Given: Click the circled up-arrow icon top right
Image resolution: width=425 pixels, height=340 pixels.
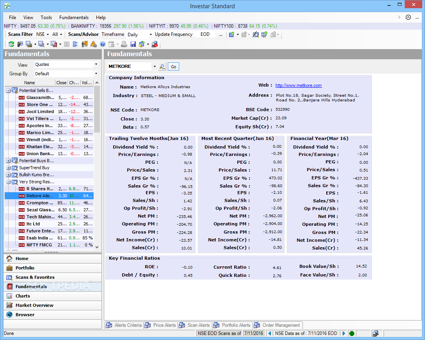Looking at the screenshot, I should 408,17.
